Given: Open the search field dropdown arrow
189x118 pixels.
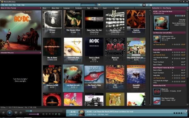Looking at the screenshot, I should point(96,5).
